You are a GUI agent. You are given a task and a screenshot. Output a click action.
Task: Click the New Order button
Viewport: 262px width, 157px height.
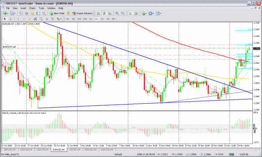tap(57, 13)
